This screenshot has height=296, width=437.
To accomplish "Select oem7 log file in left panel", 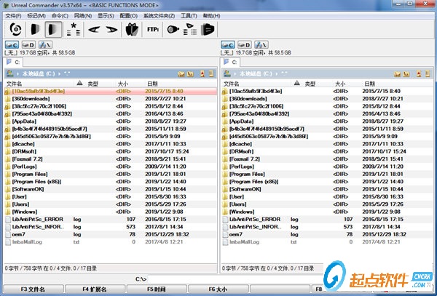I will pos(111,234).
